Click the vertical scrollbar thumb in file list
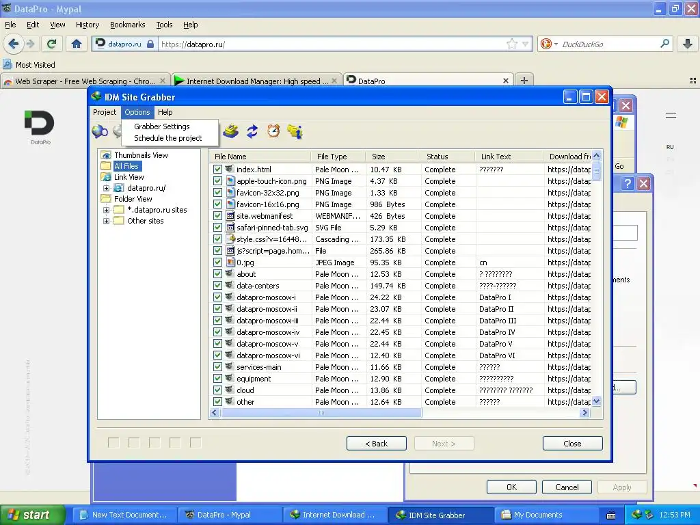The image size is (700, 525). click(x=596, y=171)
